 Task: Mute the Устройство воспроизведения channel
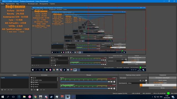point(111,89)
